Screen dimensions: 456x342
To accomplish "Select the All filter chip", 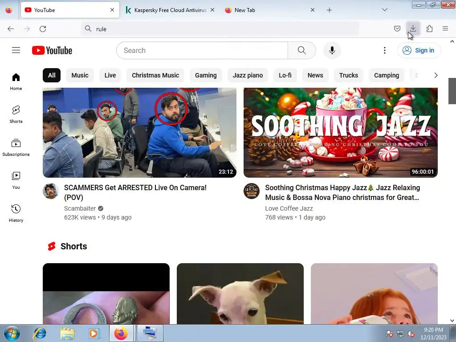I will click(x=52, y=75).
